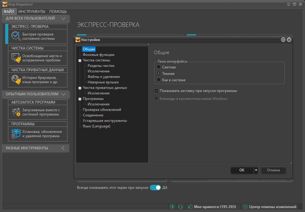Screen dimensions: 305x212
Task: Click the headset support icon in status bar
Action: click(x=180, y=207)
